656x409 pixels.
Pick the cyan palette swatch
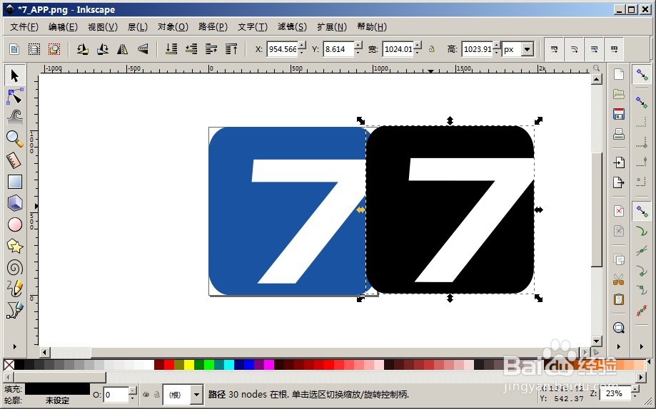point(229,365)
